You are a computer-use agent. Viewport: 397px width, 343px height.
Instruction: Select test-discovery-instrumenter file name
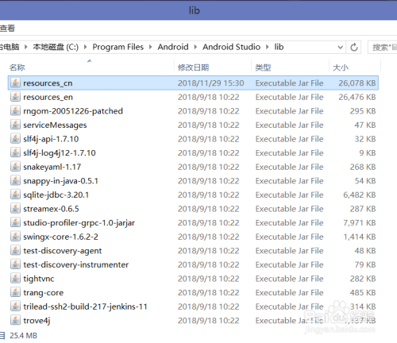(75, 265)
